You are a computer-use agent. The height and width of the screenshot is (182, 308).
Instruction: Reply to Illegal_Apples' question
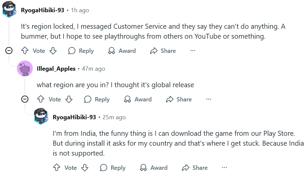click(x=97, y=99)
